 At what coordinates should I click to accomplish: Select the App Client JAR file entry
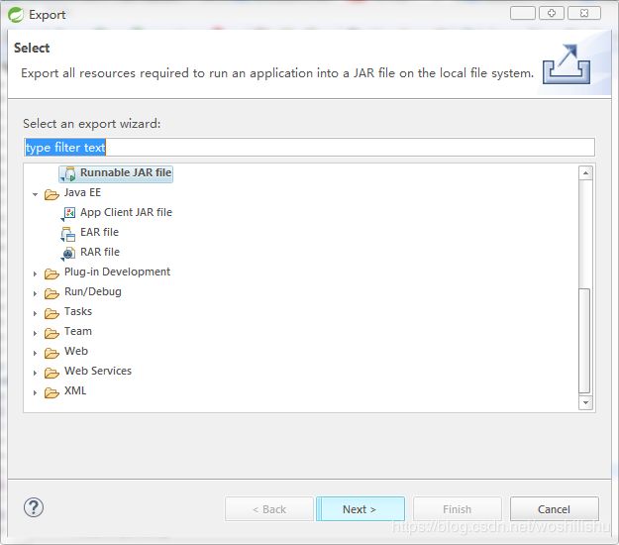[127, 212]
